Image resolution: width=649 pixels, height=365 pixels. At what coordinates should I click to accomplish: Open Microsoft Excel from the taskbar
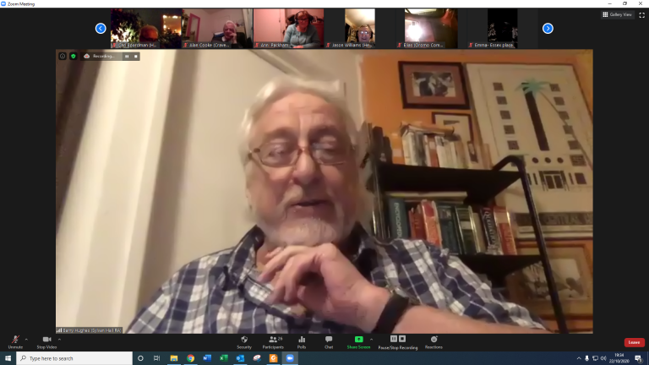click(223, 358)
